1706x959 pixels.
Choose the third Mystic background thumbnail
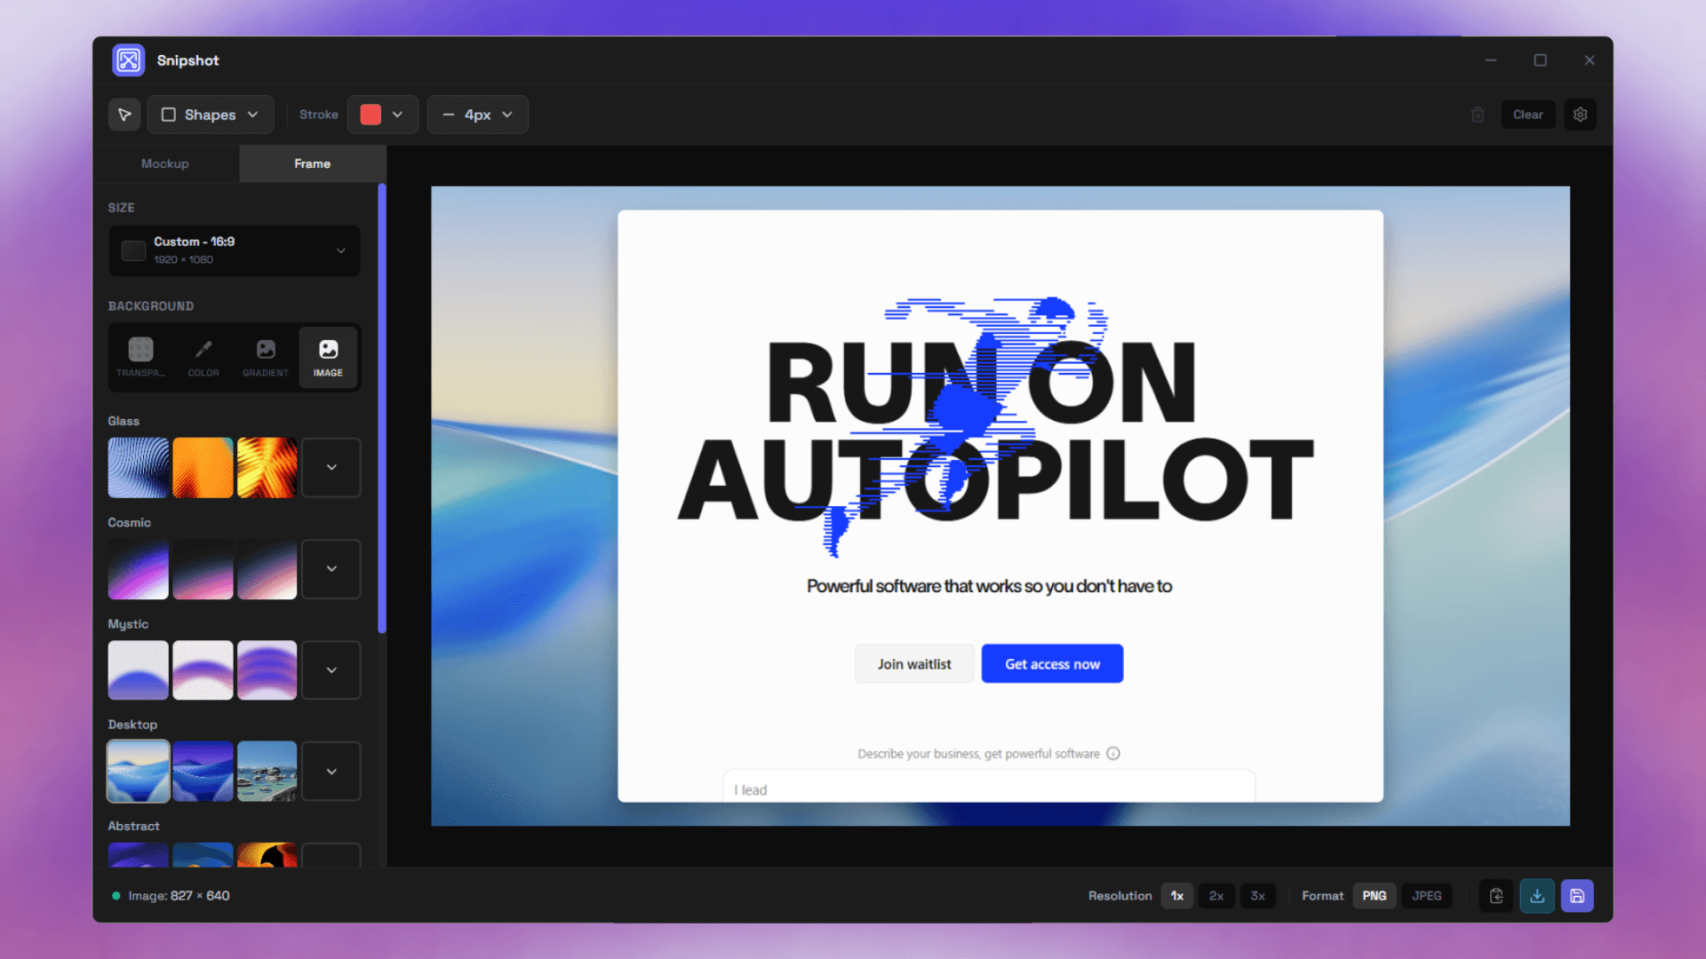click(267, 670)
